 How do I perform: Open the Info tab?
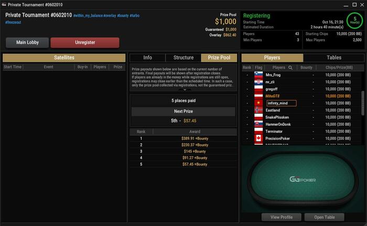click(x=147, y=58)
